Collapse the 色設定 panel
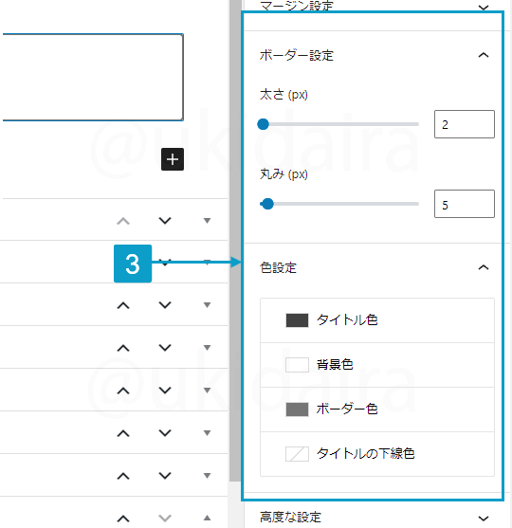 tap(484, 267)
